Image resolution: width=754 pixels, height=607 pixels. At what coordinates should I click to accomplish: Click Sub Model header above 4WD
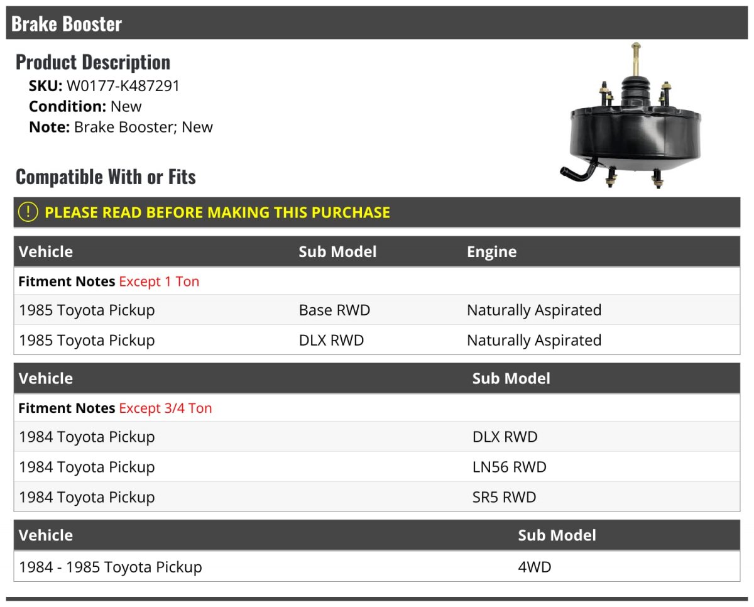(557, 535)
